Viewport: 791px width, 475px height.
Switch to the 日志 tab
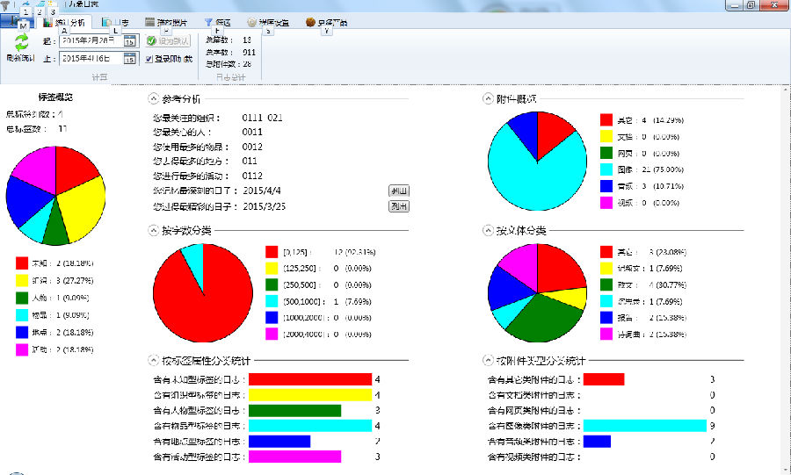click(x=114, y=22)
